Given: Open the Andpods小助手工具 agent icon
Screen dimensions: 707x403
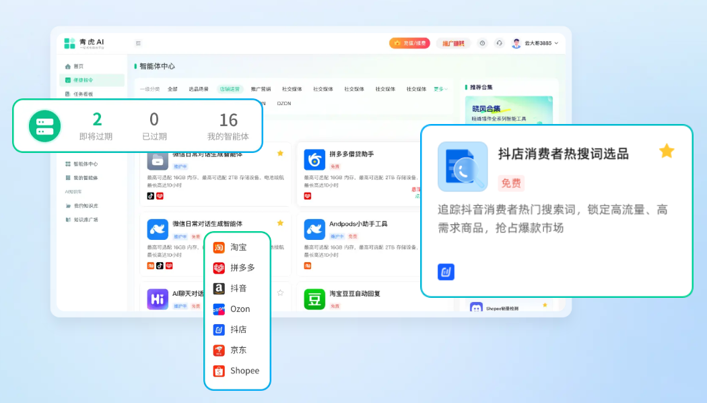Looking at the screenshot, I should (x=314, y=229).
